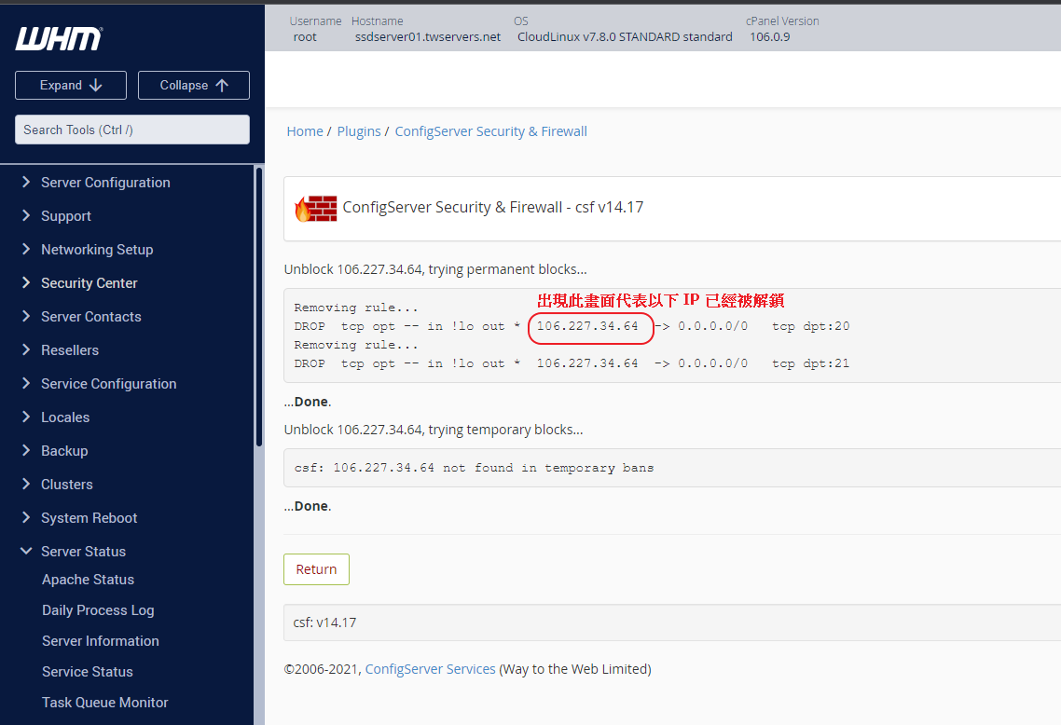Open Apache Status page

click(x=88, y=580)
